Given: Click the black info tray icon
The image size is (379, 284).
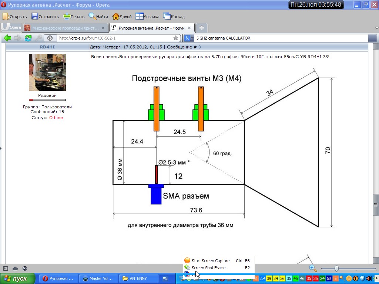Looking at the screenshot, I should click(x=356, y=278).
